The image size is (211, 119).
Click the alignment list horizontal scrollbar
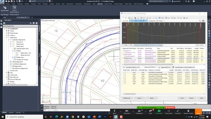148,64
